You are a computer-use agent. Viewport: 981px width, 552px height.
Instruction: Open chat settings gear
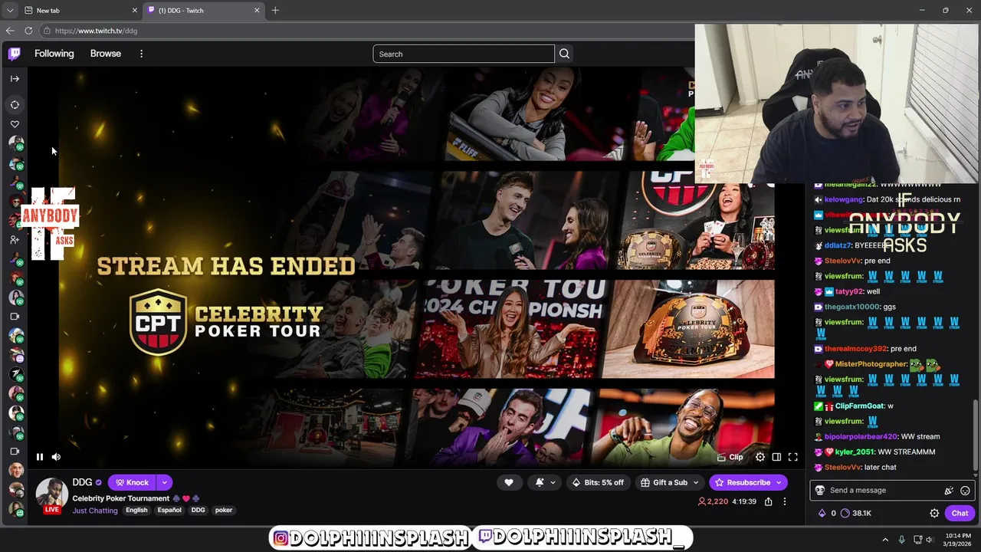pos(934,513)
